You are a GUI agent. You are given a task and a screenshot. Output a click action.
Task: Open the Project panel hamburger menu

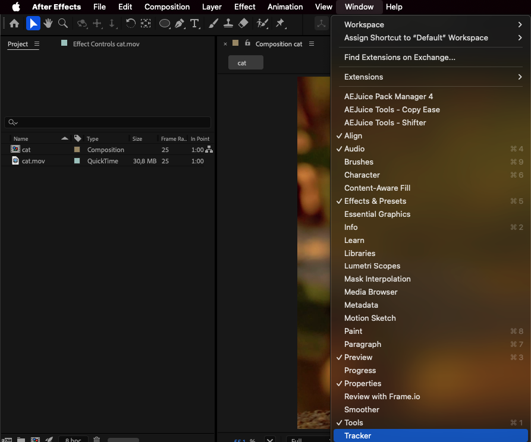37,44
